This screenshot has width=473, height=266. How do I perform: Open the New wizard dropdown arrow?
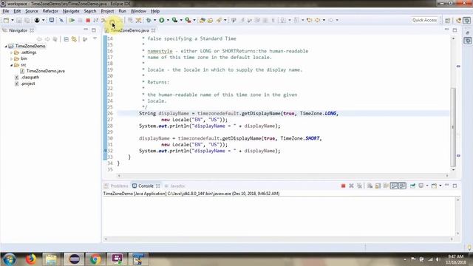click(13, 20)
